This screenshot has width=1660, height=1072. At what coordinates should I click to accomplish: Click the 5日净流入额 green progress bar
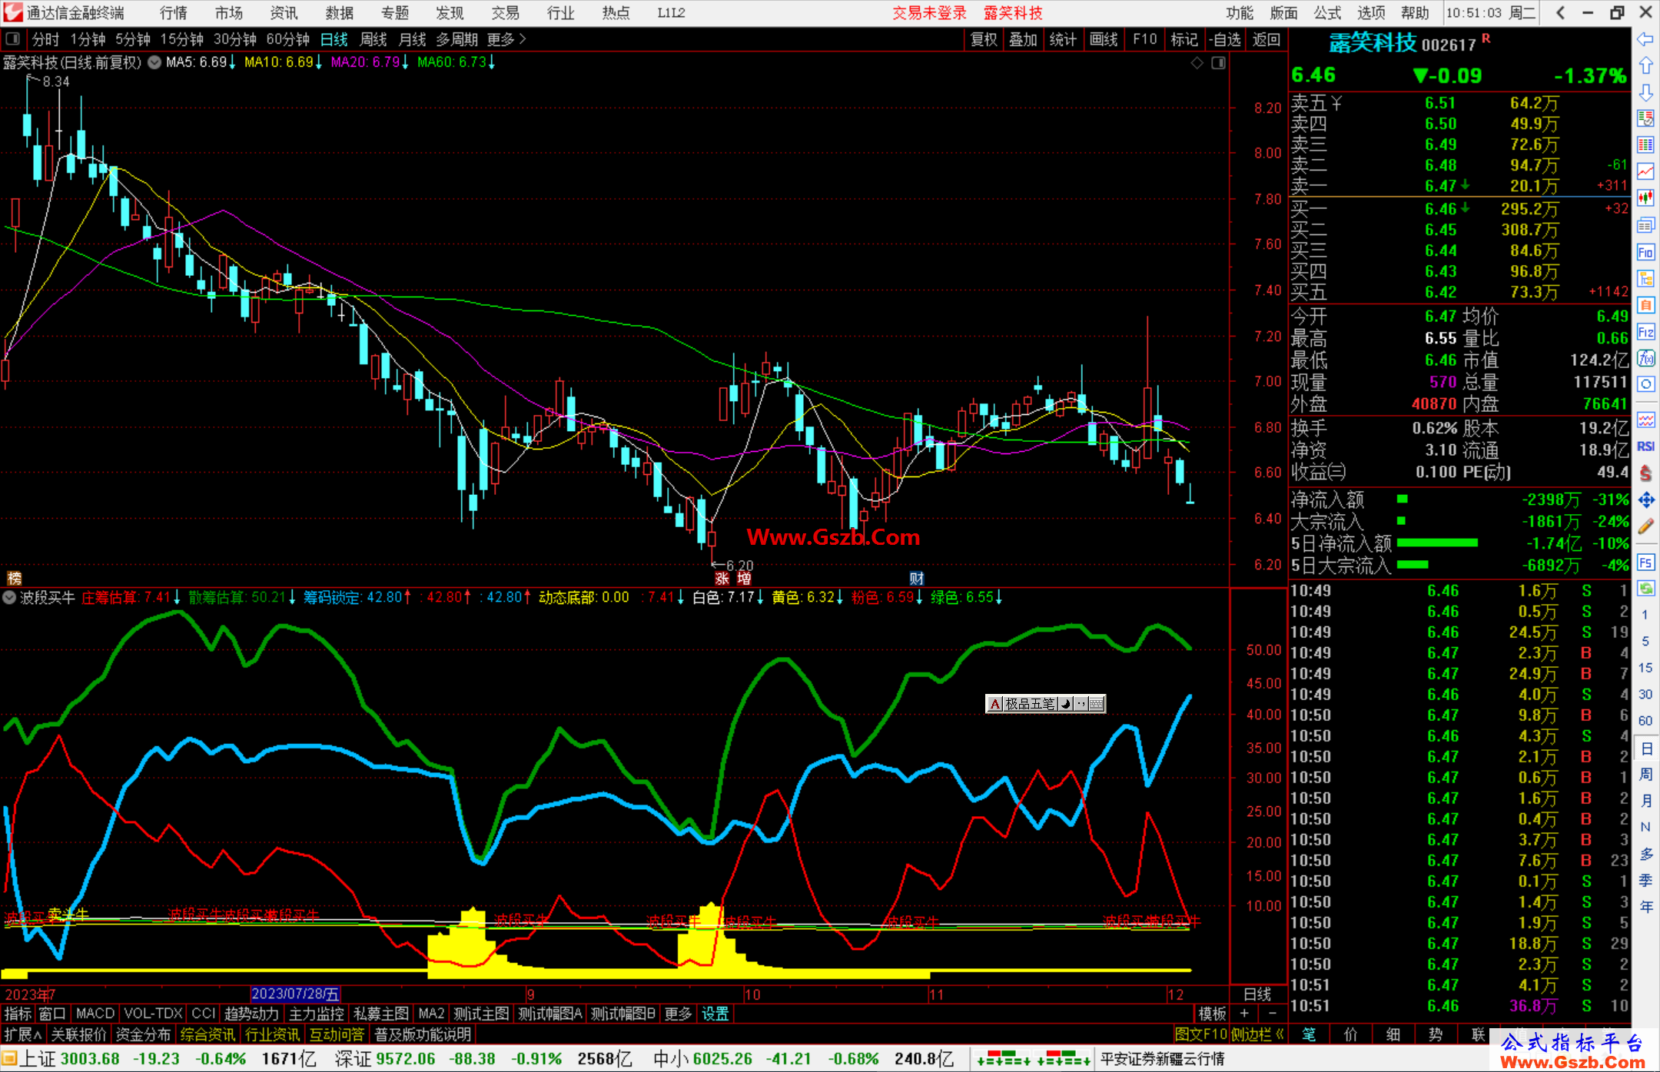pos(1436,543)
